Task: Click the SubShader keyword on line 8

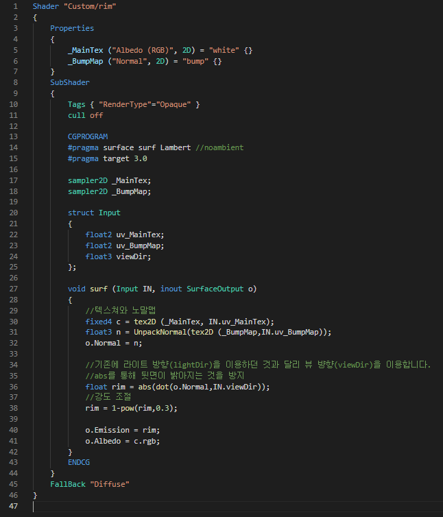Action: click(x=70, y=82)
